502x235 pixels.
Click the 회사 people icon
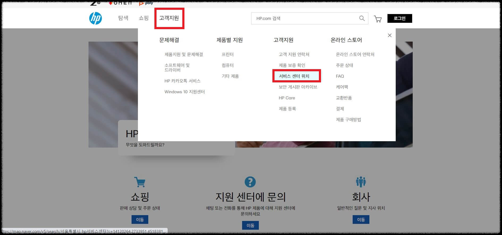[361, 182]
